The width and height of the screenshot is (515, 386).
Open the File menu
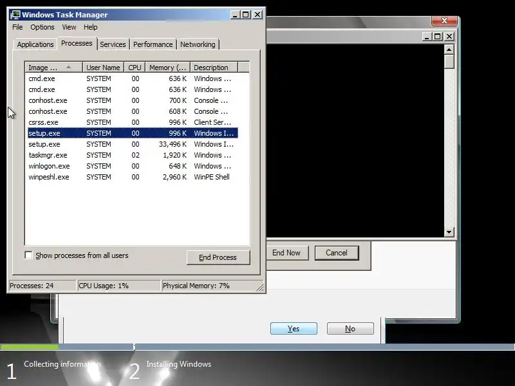click(17, 27)
